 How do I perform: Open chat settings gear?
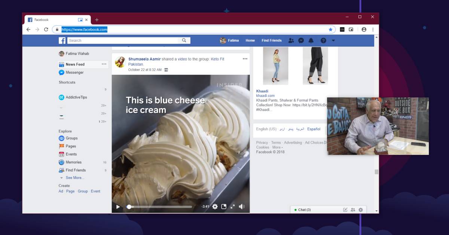pos(361,210)
